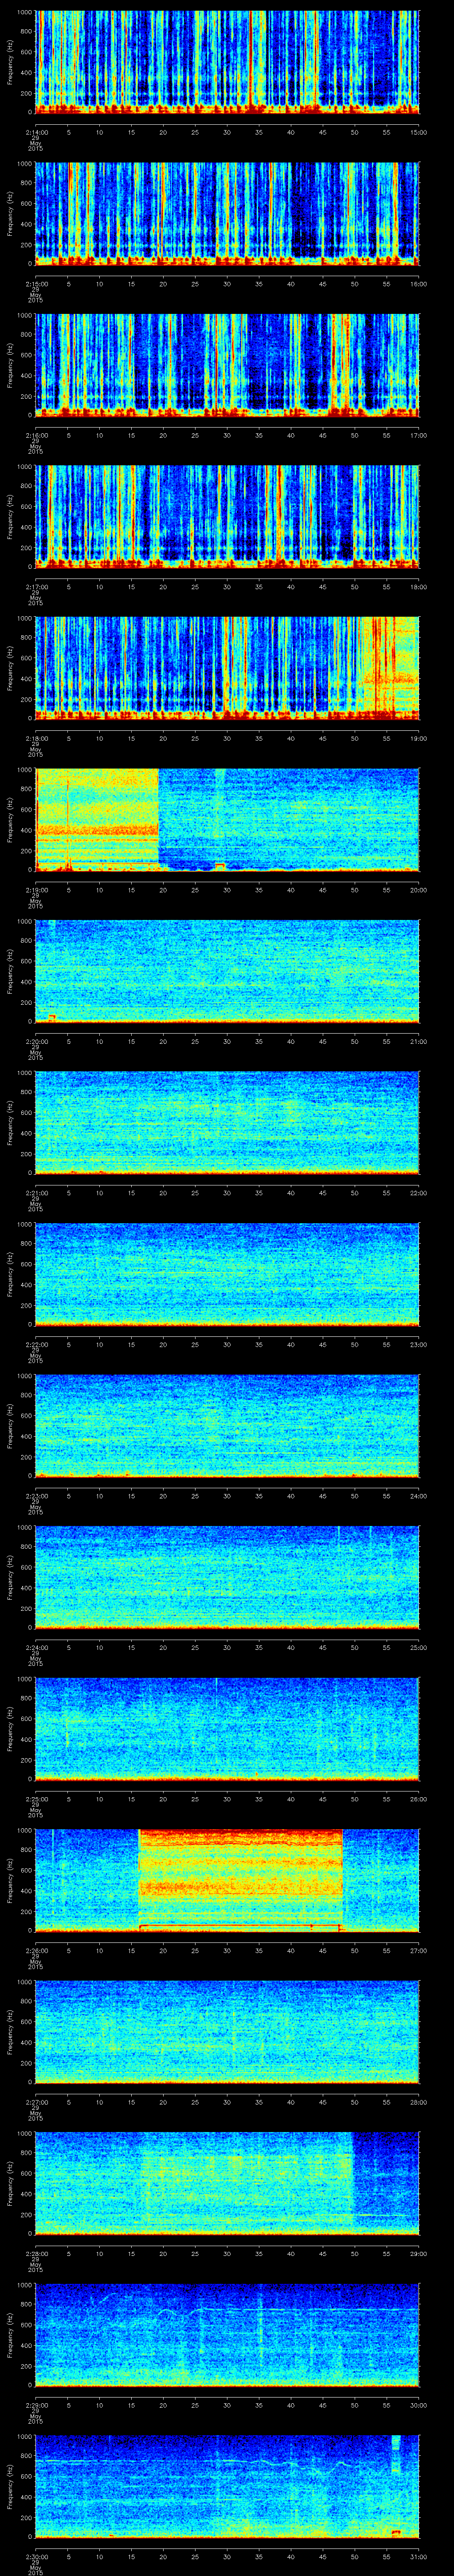
Task: Select the spectrogram panel starting at 2:28:00
Action: [x=227, y=2183]
